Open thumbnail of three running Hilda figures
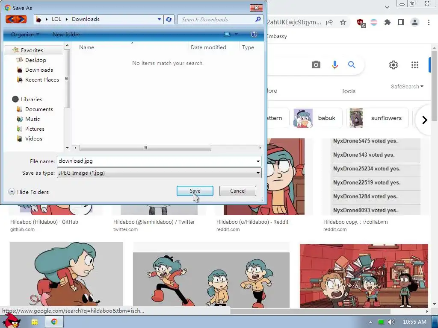 coord(211,280)
